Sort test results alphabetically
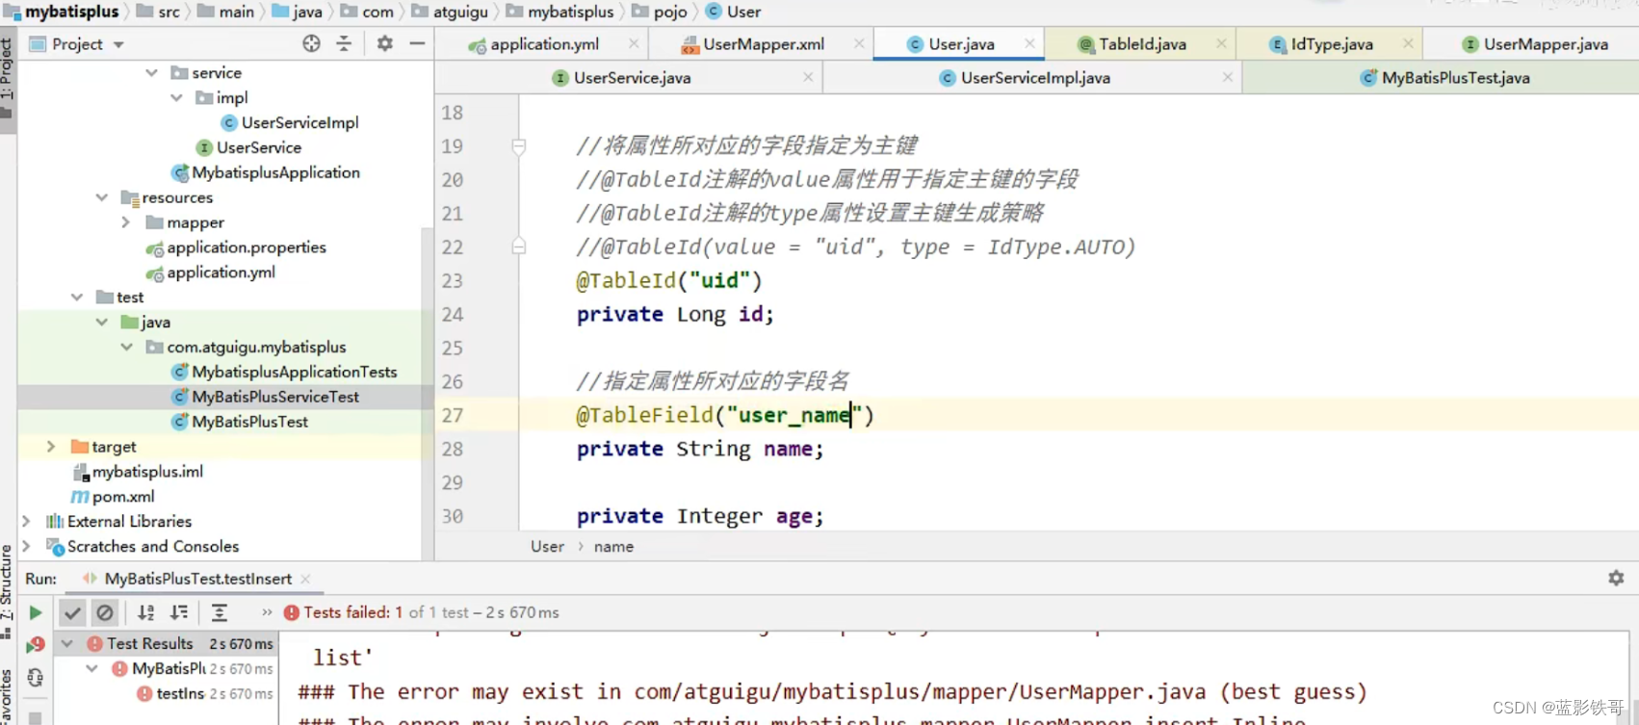The image size is (1639, 725). 146,612
